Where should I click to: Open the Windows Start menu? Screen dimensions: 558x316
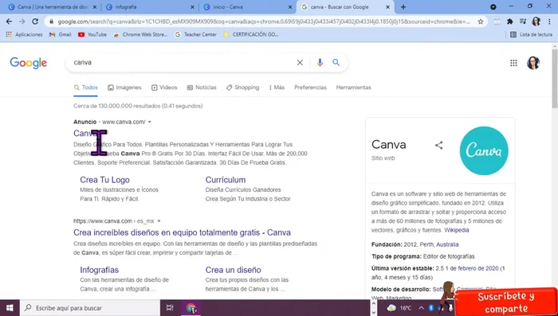point(10,308)
